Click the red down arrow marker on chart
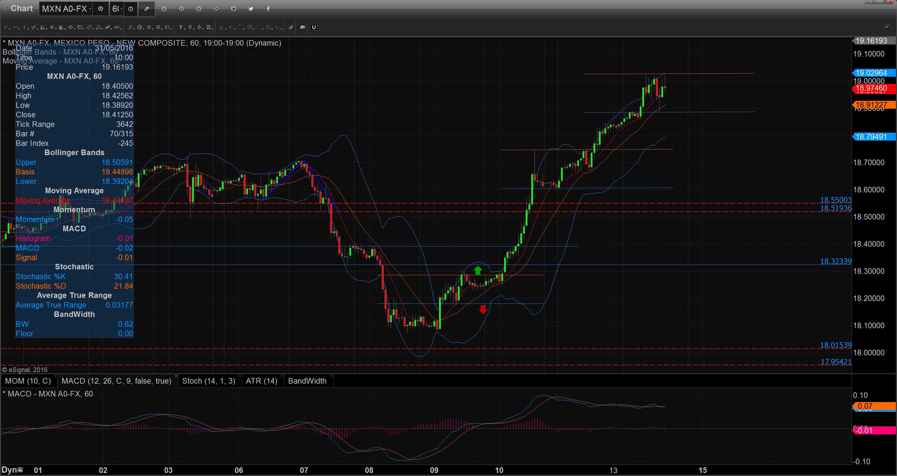The image size is (897, 476). [x=483, y=309]
